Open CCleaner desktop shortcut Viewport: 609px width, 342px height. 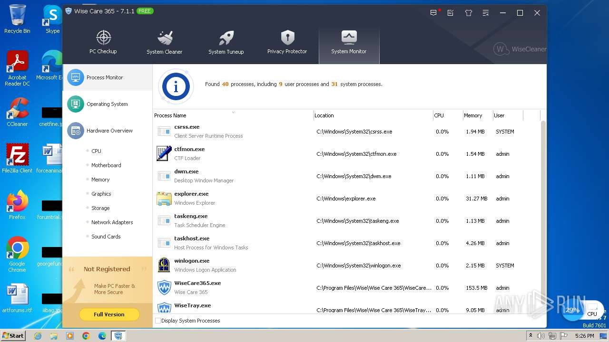tap(17, 112)
